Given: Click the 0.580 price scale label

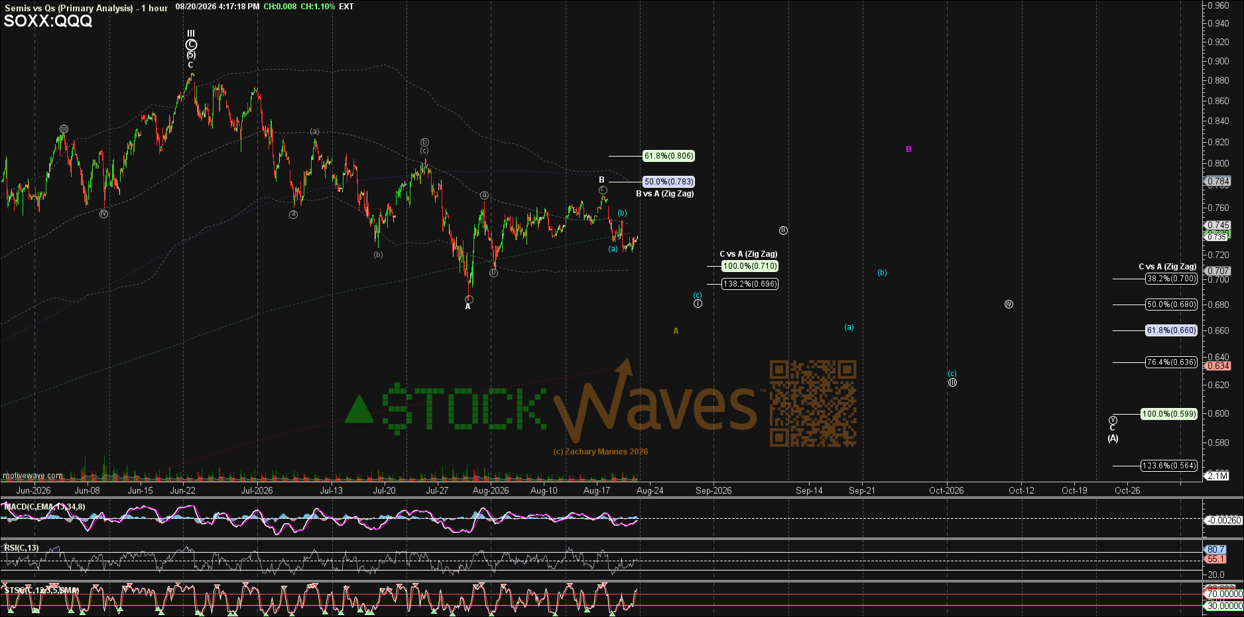Looking at the screenshot, I should tap(1219, 443).
